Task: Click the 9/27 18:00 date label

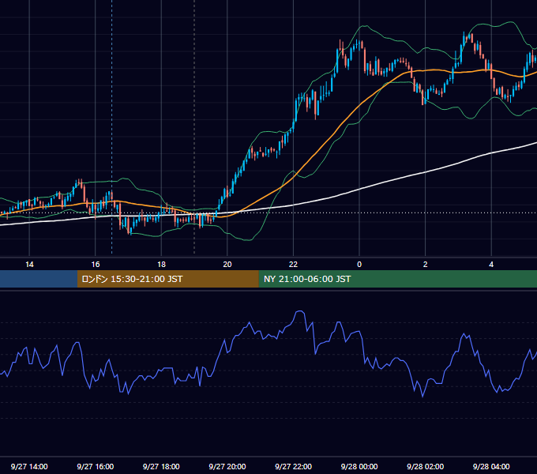Action: (x=161, y=466)
